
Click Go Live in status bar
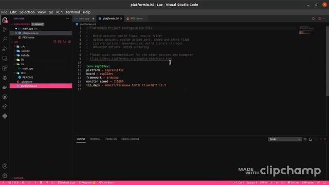(x=293, y=183)
